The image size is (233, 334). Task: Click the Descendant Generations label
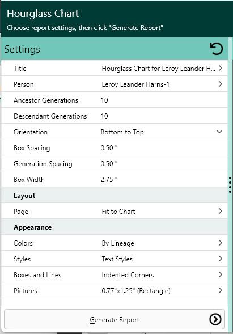50,116
